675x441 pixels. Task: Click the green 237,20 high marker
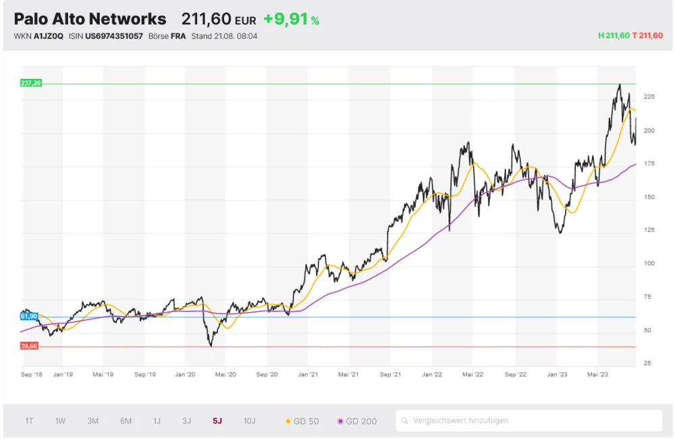[31, 83]
